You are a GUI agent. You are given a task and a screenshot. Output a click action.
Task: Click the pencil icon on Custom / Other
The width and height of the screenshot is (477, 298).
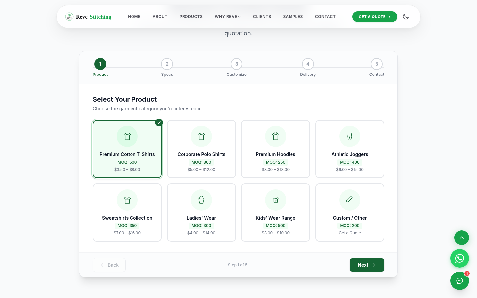[350, 200]
